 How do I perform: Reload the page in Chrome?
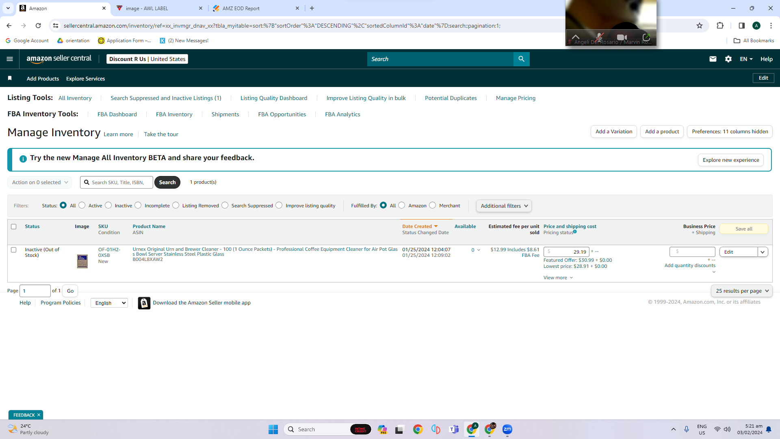coord(38,26)
